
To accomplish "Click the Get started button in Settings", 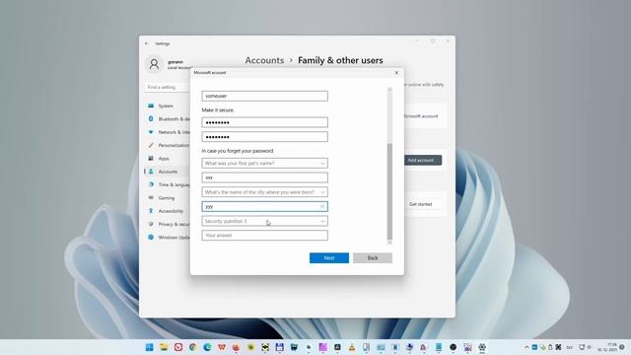I will 420,204.
